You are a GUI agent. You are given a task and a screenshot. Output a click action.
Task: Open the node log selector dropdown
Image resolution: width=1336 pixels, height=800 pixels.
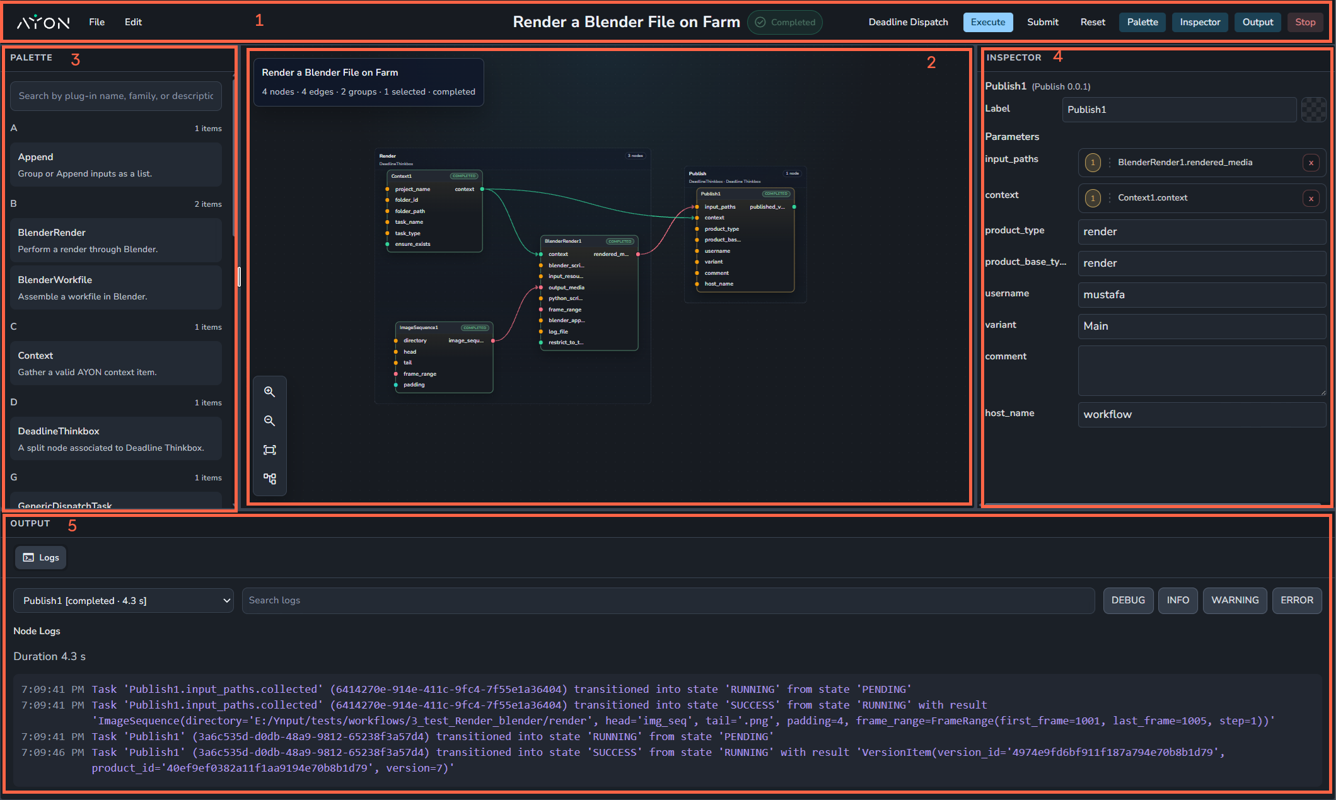click(x=124, y=601)
